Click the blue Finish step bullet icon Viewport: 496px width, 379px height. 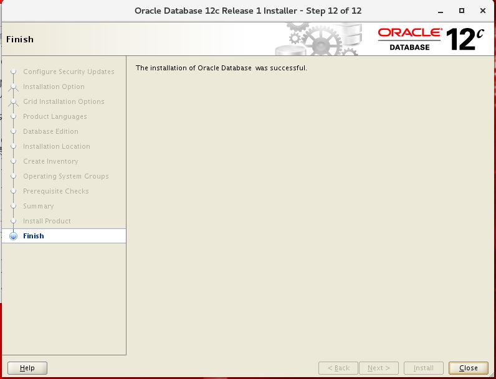(13, 236)
